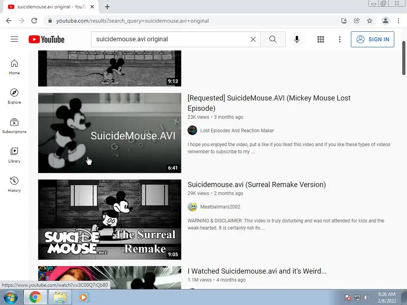
Task: Click description starting 'WARNING & DISCLAIMER'
Action: point(286,224)
